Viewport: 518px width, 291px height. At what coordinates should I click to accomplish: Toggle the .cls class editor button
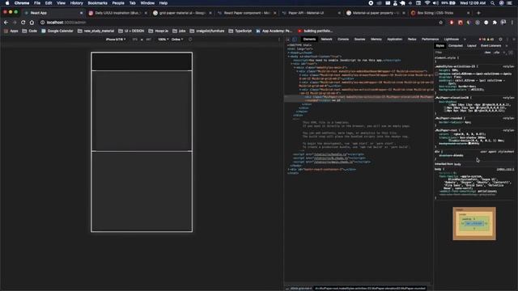tap(496, 52)
